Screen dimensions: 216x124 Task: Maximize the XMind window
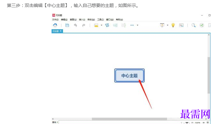210,15
